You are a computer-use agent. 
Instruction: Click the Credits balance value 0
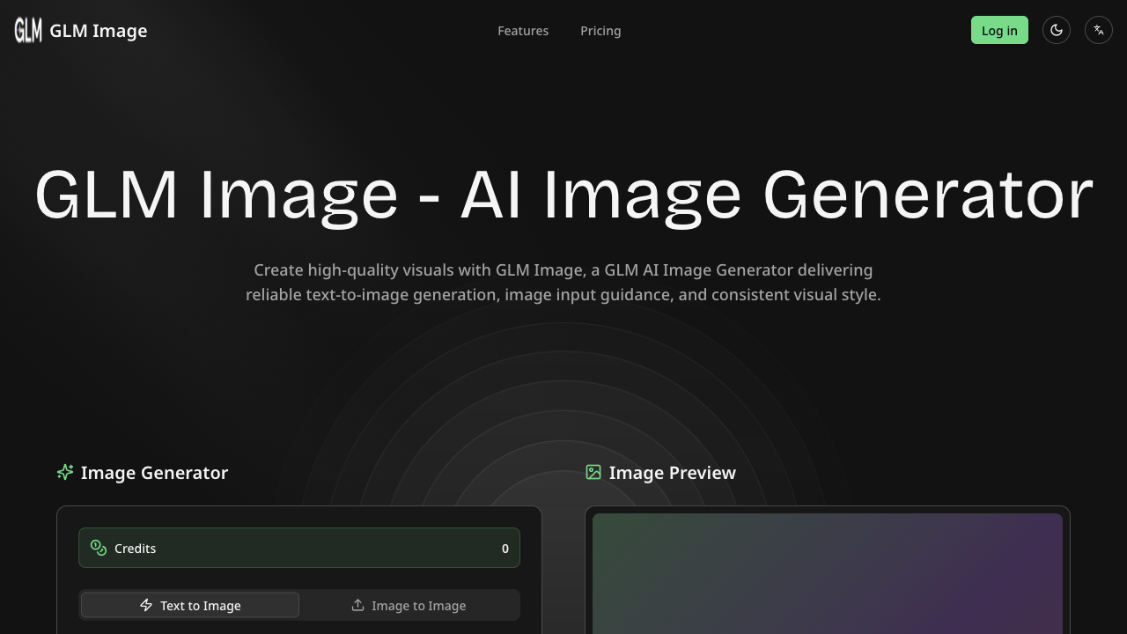coord(505,549)
